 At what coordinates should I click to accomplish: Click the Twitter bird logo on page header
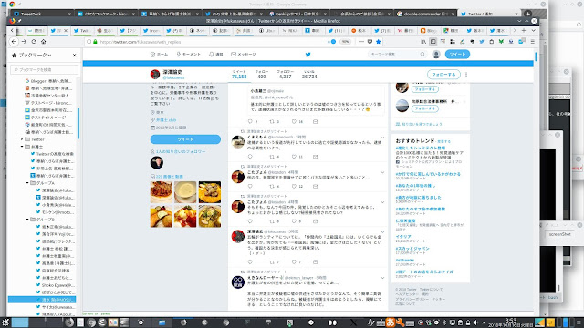click(308, 55)
